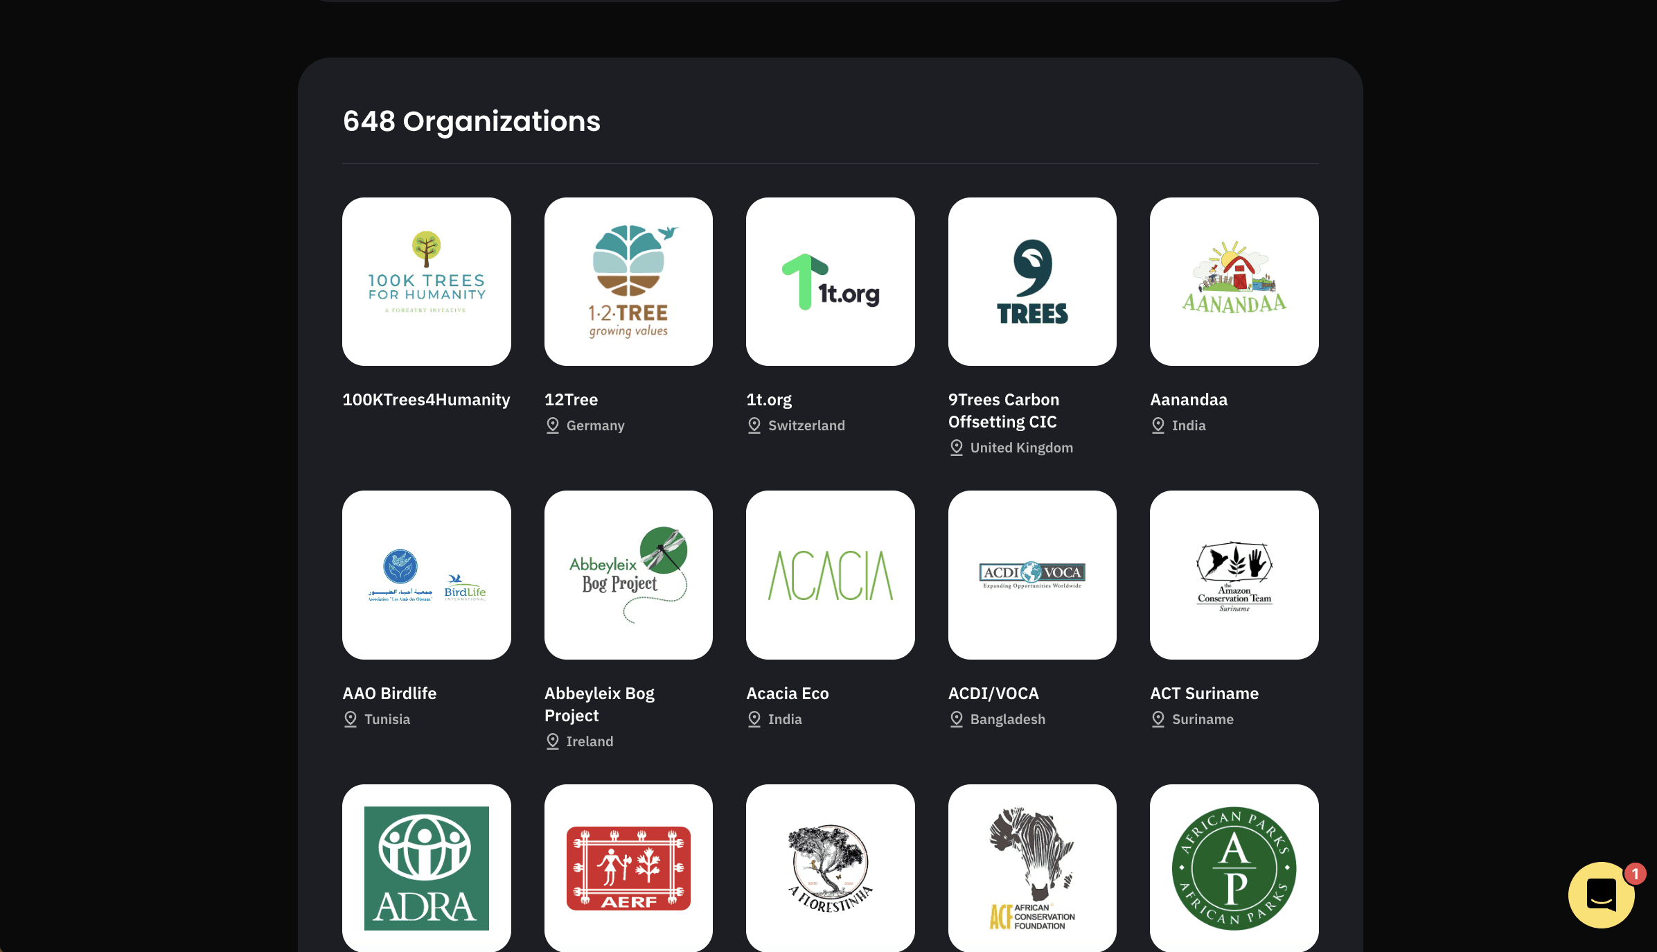Open the red AERF logo card

click(x=628, y=868)
